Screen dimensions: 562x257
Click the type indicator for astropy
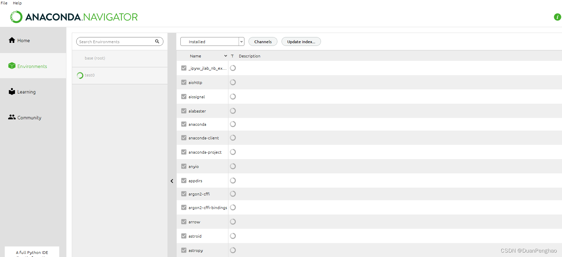click(x=233, y=250)
